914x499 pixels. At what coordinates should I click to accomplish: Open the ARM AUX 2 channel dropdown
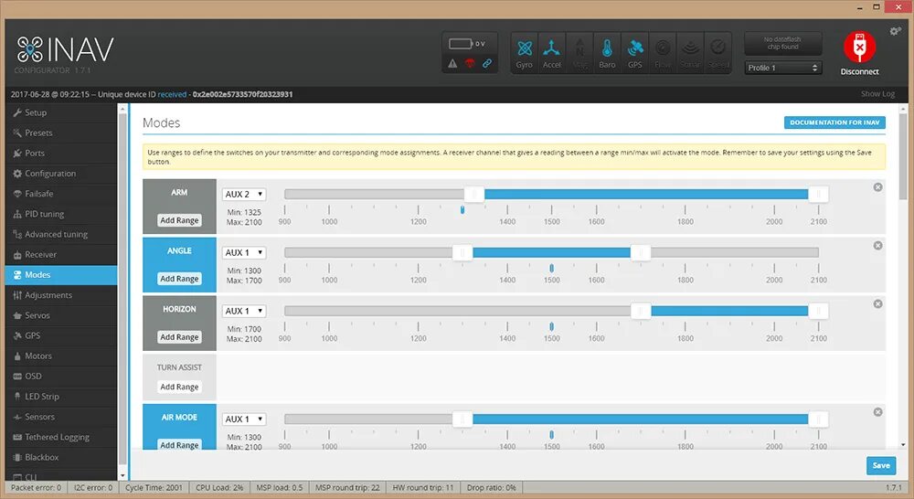[x=244, y=194]
